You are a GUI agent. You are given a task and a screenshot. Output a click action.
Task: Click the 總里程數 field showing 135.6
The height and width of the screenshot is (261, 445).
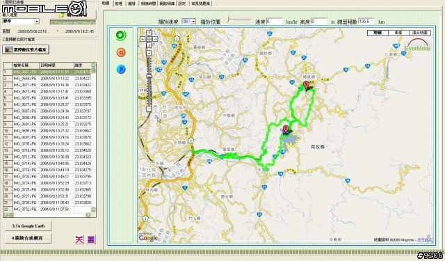point(366,22)
